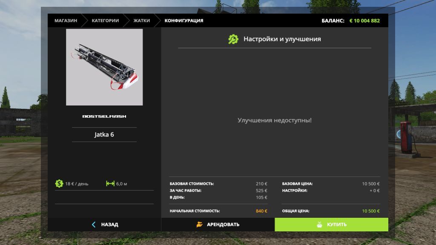The height and width of the screenshot is (245, 436).
Task: Click the basket icon on Купить
Action: tap(319, 225)
